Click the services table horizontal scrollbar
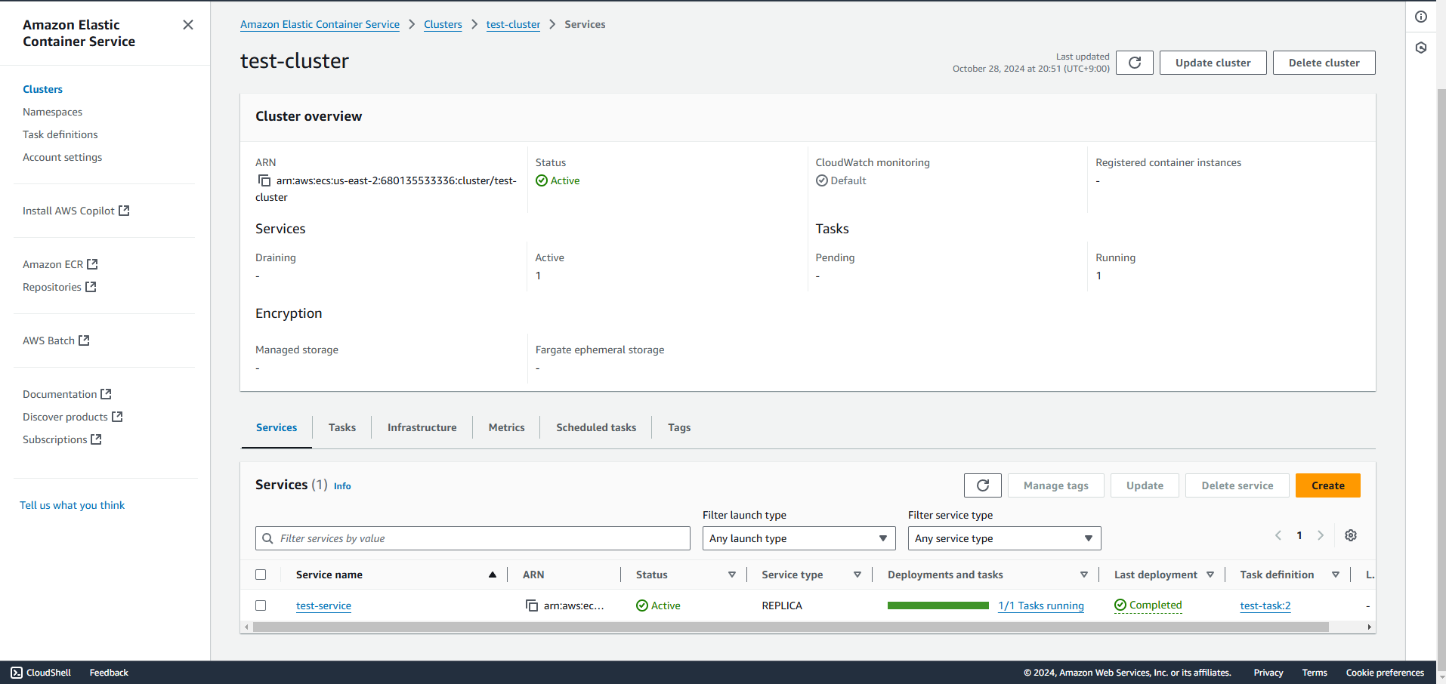This screenshot has width=1446, height=684. (x=790, y=627)
